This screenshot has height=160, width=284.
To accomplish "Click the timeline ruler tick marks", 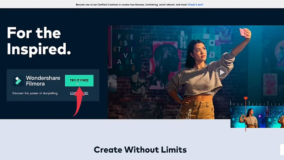I will tap(257, 103).
